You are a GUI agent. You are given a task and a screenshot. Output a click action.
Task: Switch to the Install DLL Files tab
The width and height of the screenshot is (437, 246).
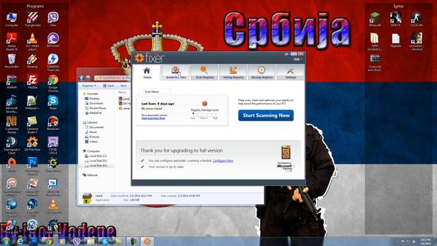pos(176,72)
